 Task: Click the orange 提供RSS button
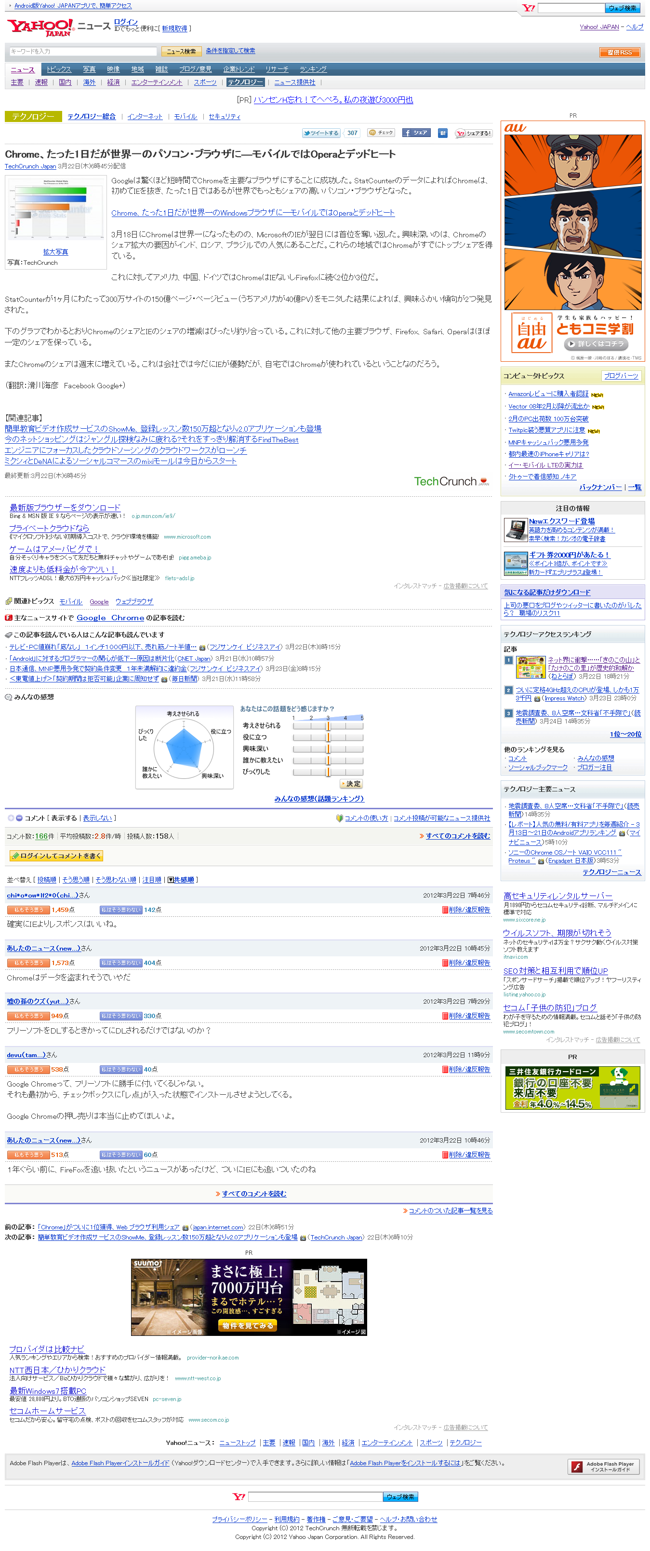[619, 53]
